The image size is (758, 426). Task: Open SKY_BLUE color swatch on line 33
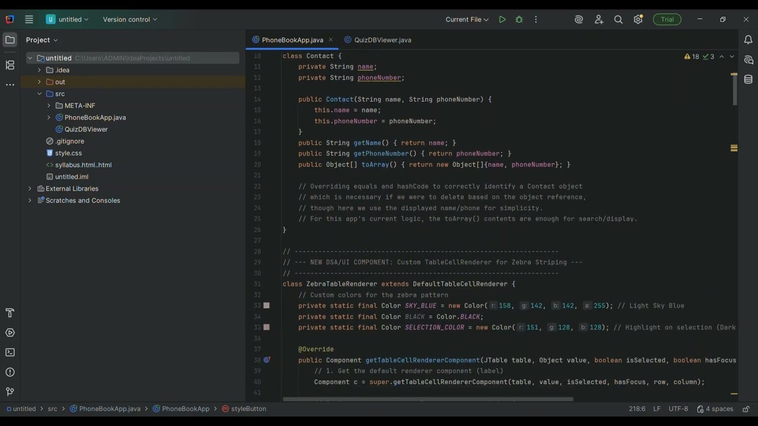(x=266, y=306)
